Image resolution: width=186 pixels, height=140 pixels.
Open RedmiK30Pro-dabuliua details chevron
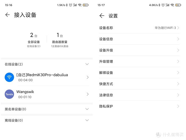pos(87,77)
